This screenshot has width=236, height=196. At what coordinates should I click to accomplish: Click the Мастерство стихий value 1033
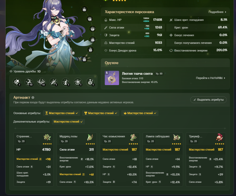coord(158,43)
